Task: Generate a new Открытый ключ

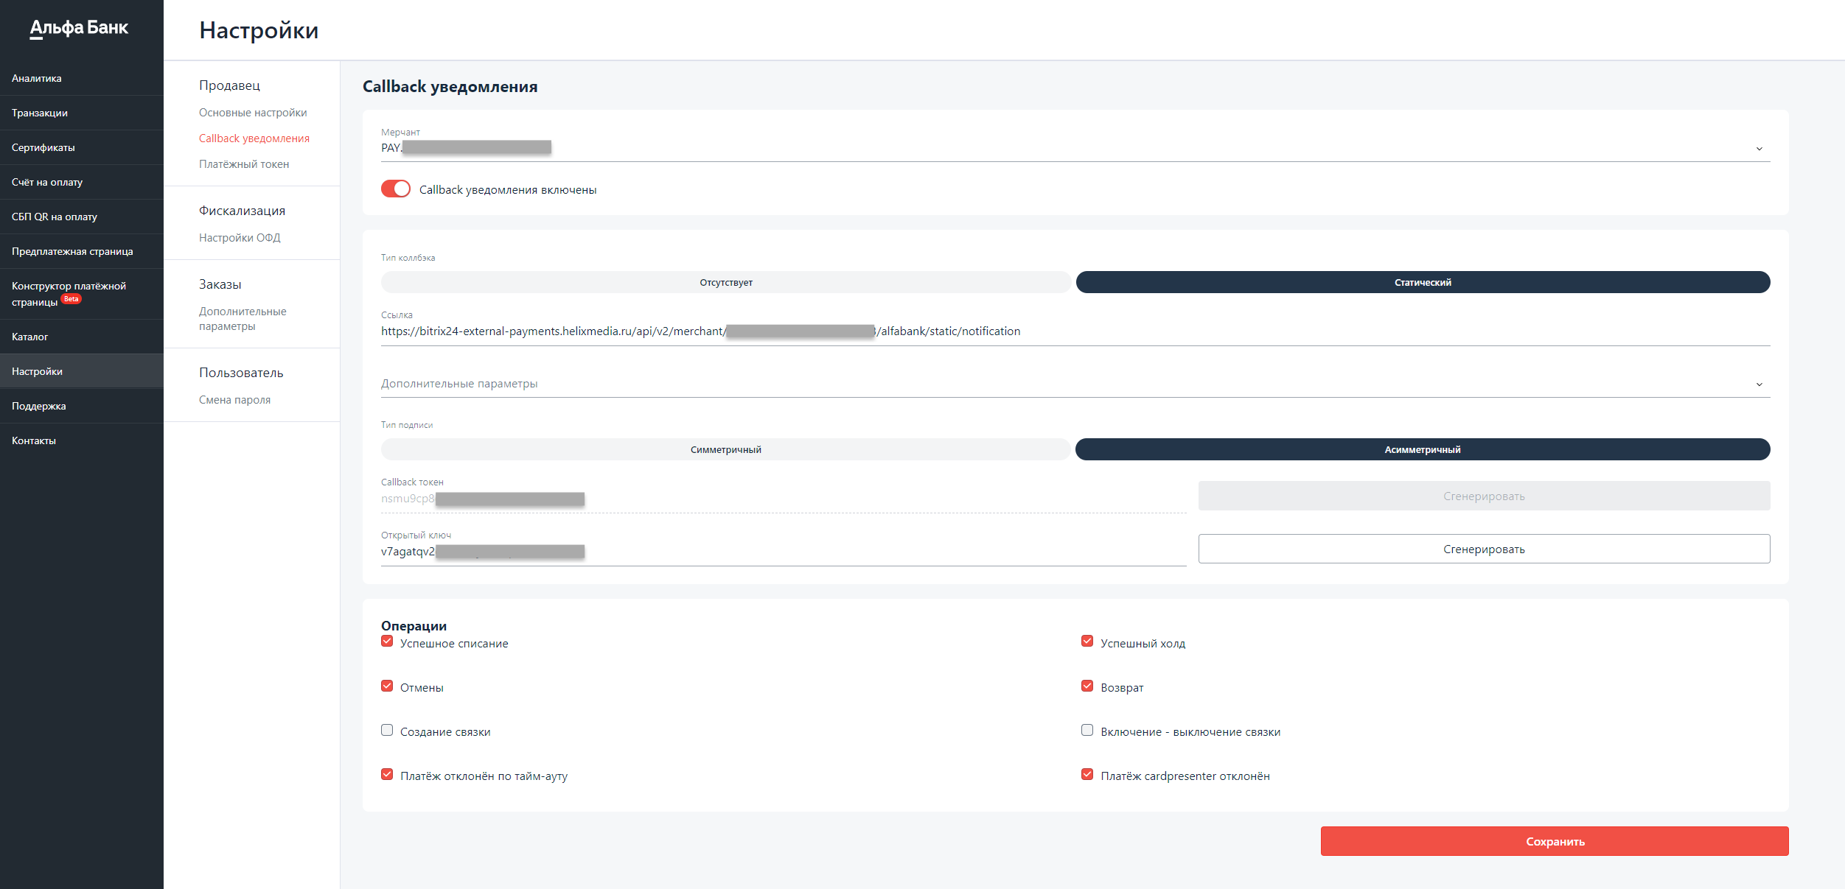Action: click(x=1483, y=549)
